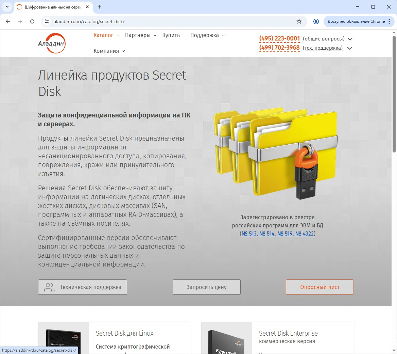This screenshot has width=397, height=354.
Task: Click the Запросить цену button
Action: 207,287
